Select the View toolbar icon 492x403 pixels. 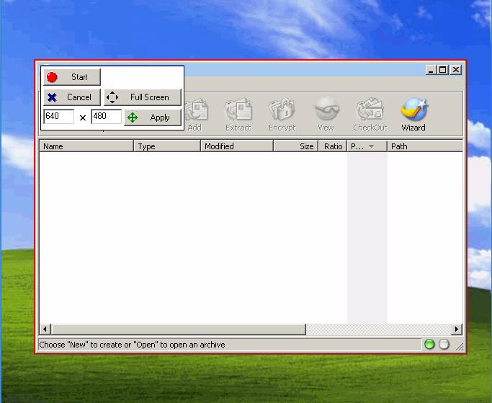coord(326,115)
